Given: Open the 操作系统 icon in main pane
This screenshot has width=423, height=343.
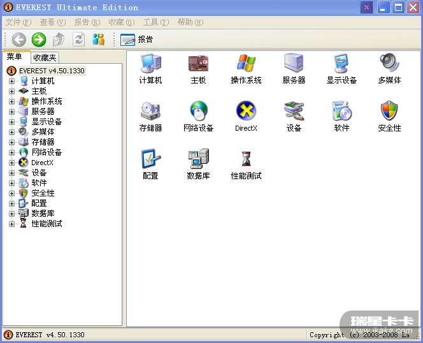Looking at the screenshot, I should click(x=246, y=63).
